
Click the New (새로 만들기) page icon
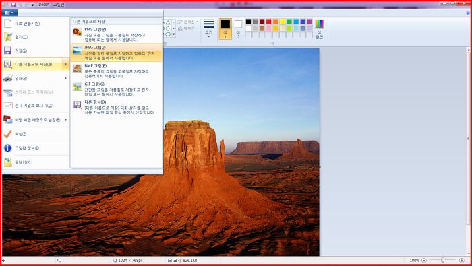tap(8, 24)
